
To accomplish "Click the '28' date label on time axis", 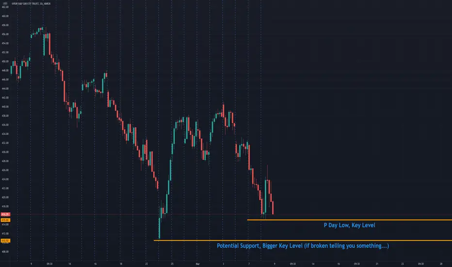I will tap(441, 264).
